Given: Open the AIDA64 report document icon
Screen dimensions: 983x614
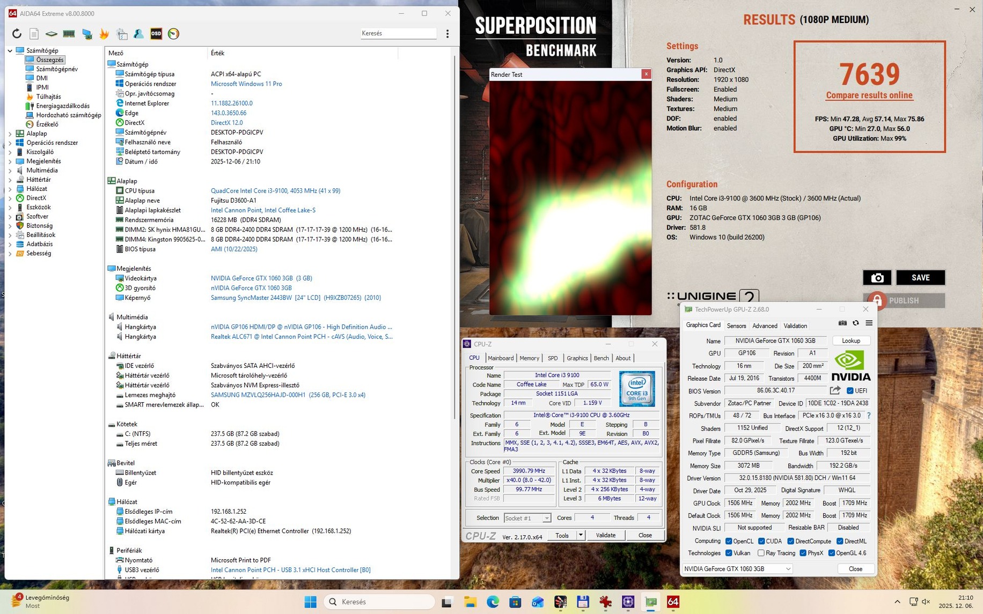Looking at the screenshot, I should click(34, 34).
